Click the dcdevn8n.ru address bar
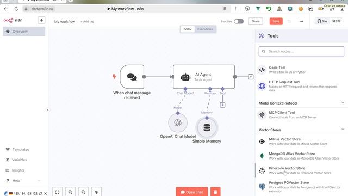348x196 pixels. tap(42, 9)
